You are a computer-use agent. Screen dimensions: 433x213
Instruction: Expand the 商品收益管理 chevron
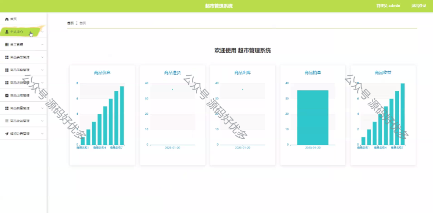click(42, 121)
